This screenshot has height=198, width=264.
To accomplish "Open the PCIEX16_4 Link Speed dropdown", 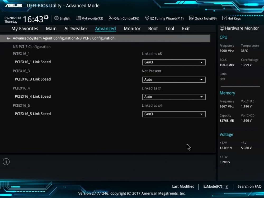I will tap(174, 97).
